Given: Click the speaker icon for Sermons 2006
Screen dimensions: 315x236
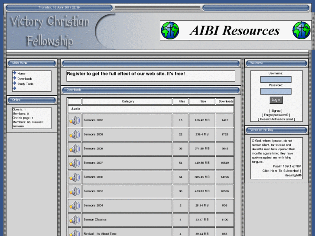Looking at the screenshot, I should (75, 178).
